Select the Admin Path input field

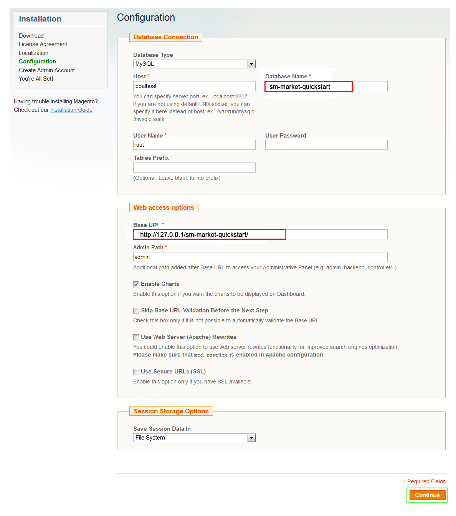tap(260, 257)
